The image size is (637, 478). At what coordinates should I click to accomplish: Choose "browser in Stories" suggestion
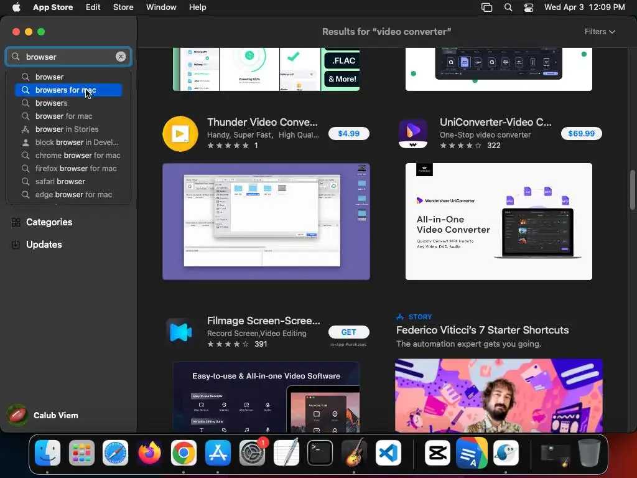point(68,129)
